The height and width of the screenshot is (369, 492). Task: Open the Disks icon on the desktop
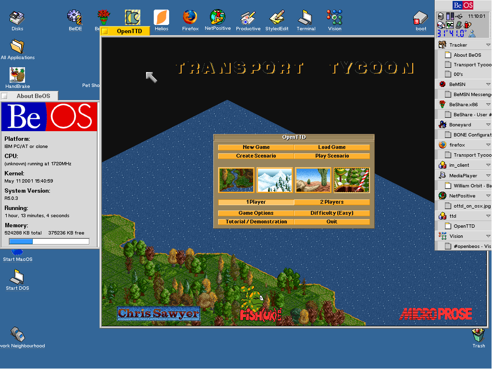coord(17,21)
